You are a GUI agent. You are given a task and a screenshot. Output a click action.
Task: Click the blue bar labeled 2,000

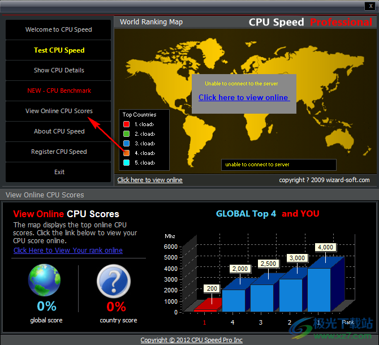pyautogui.click(x=234, y=300)
